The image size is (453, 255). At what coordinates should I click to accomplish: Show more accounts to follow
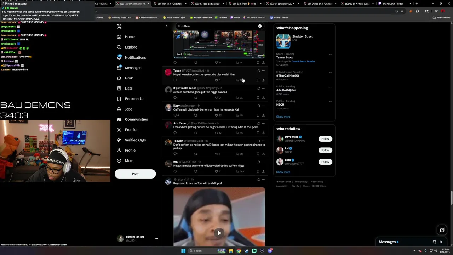click(x=283, y=172)
